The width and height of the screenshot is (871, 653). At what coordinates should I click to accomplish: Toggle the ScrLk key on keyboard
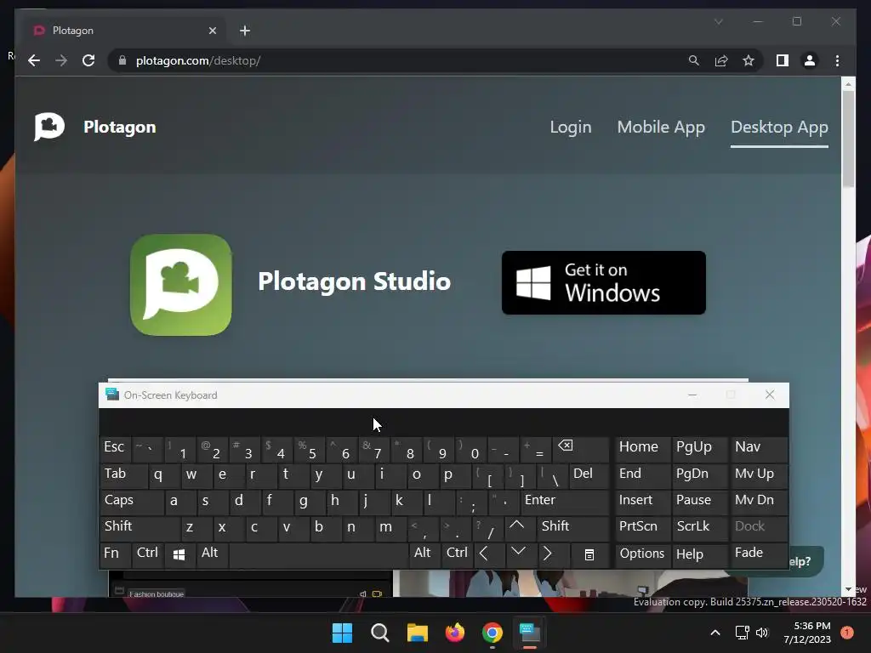[699, 527]
